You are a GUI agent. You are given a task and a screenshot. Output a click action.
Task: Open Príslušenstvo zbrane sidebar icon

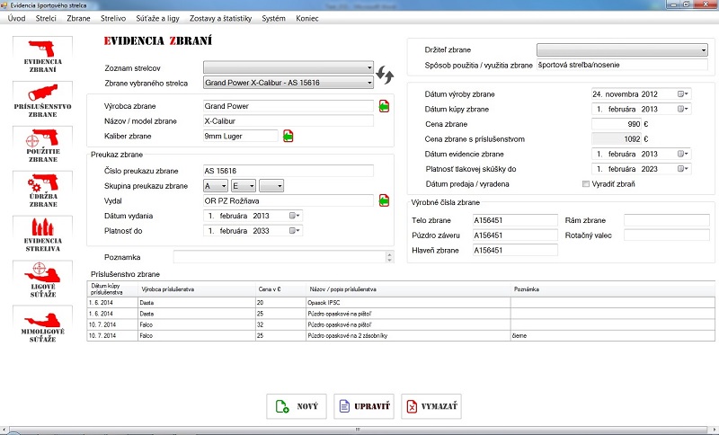pyautogui.click(x=42, y=101)
